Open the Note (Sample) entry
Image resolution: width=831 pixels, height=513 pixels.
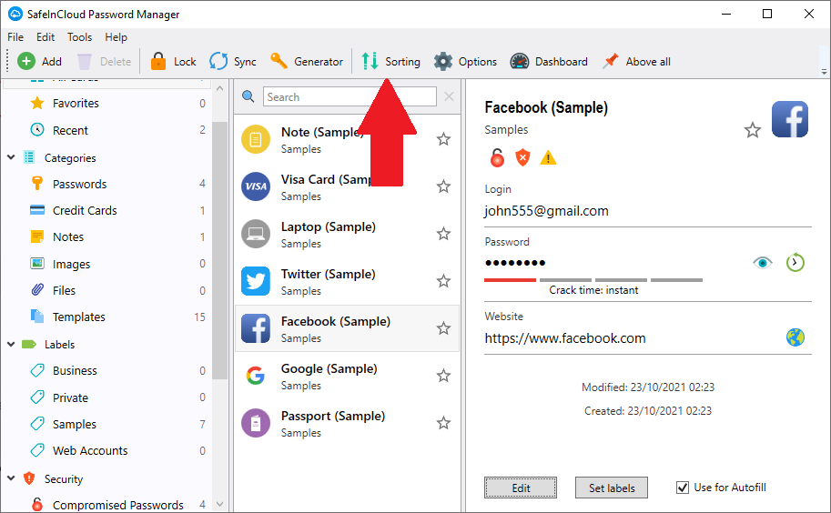347,140
